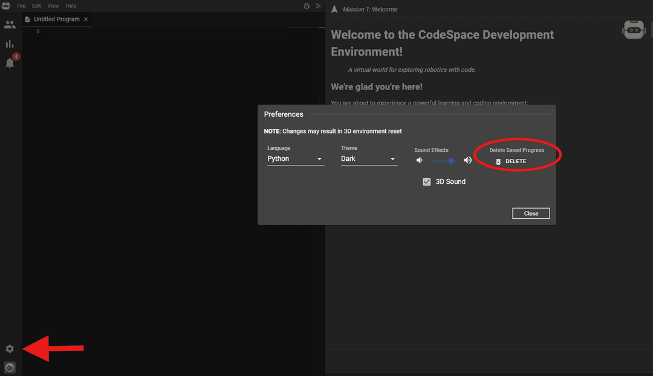The image size is (653, 376).
Task: Click the high volume speaker icon
Action: [467, 160]
